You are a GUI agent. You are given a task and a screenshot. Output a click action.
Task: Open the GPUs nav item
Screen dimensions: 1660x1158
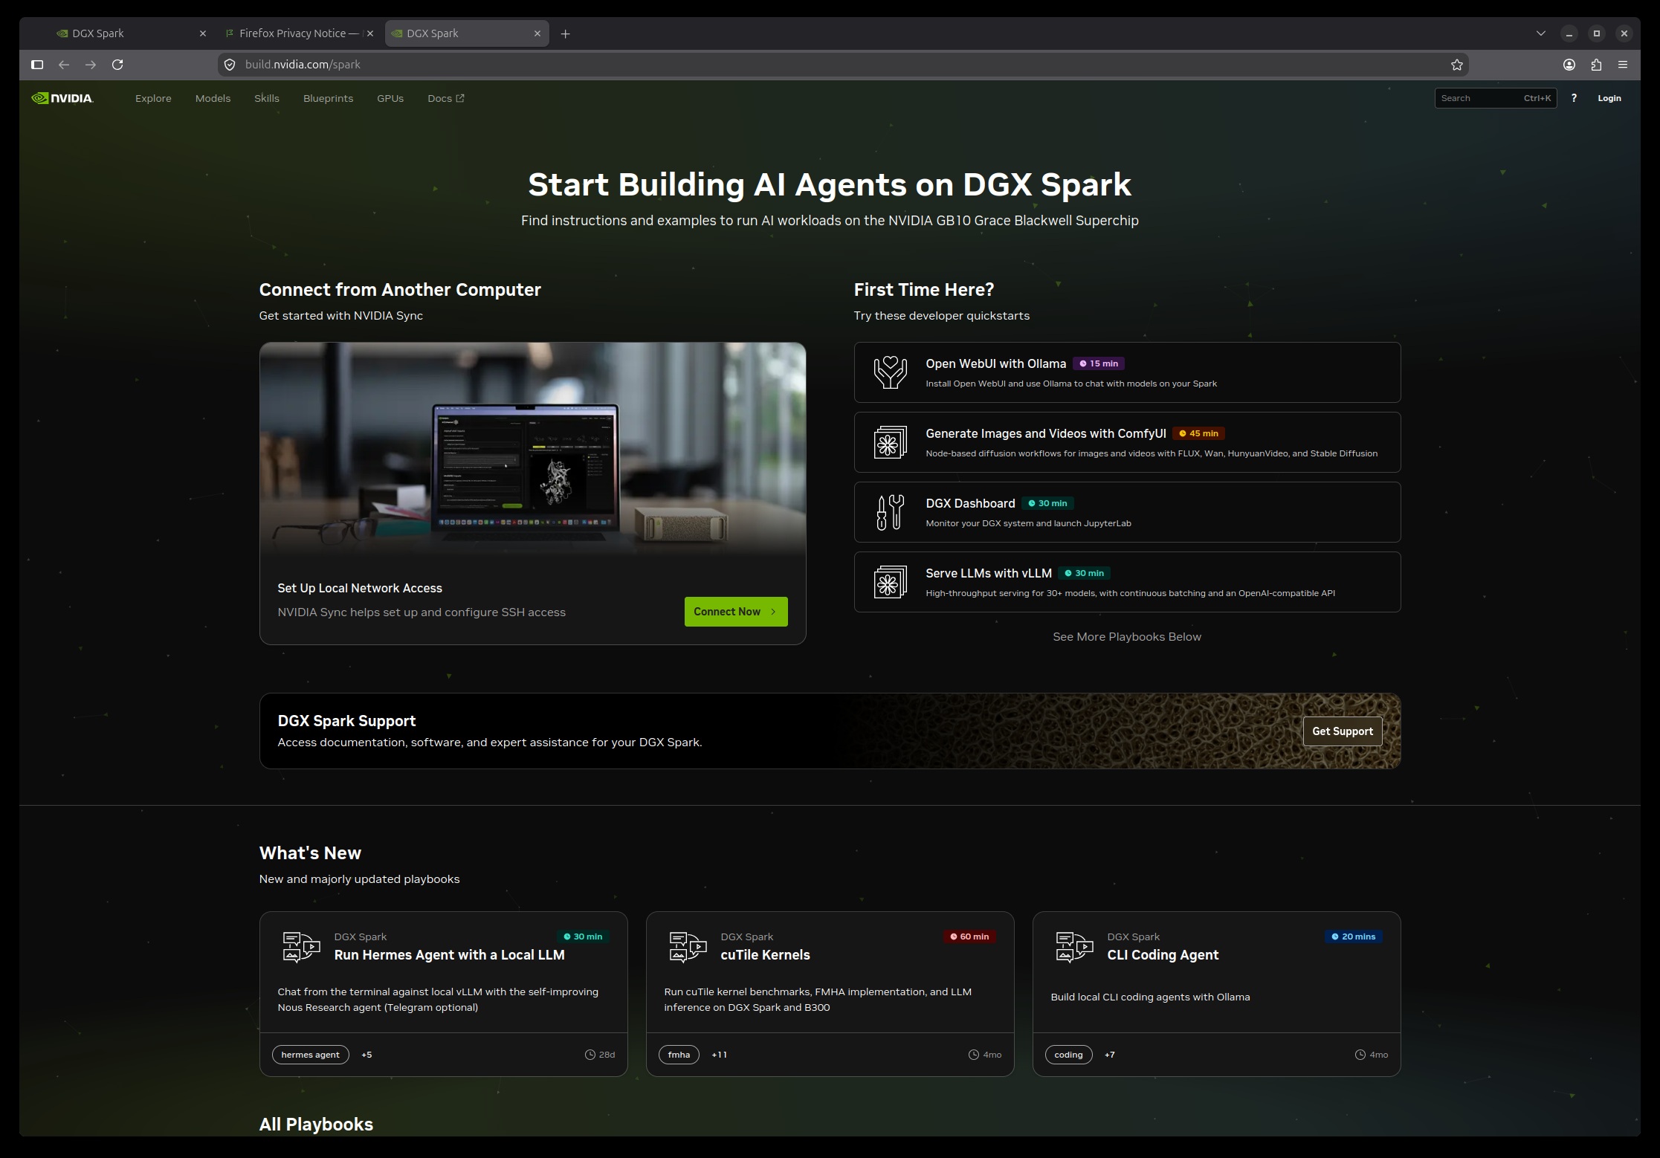390,98
